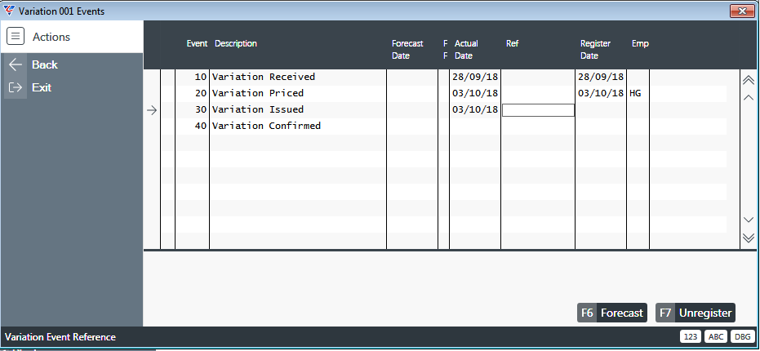Click event number 20
Viewport: 760px width, 351px height.
point(201,93)
